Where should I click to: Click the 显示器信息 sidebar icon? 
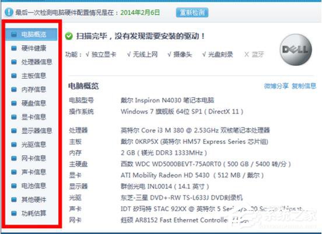(x=14, y=131)
